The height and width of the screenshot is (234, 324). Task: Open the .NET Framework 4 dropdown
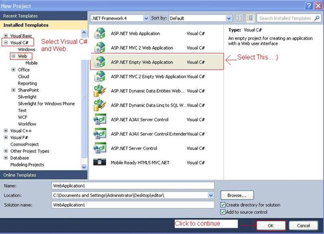pos(146,18)
